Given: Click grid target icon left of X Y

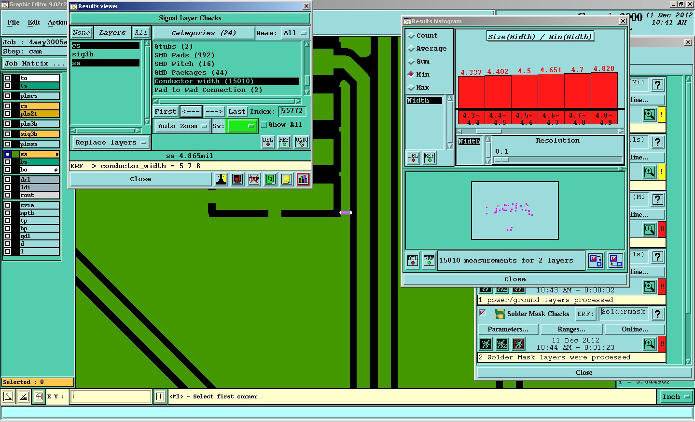Looking at the screenshot, I should (39, 397).
